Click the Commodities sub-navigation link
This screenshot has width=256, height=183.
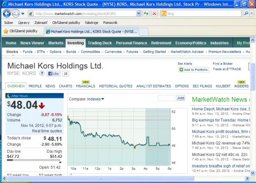pos(90,52)
